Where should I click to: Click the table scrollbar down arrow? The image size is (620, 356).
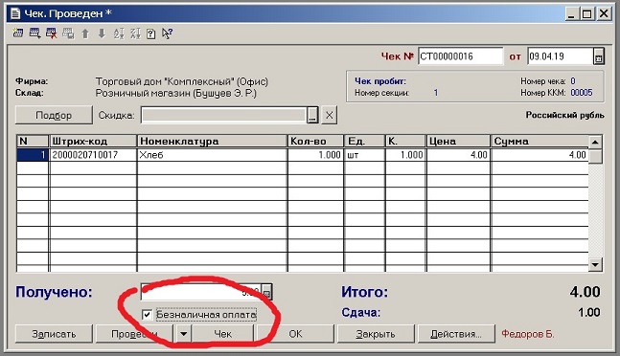(595, 264)
